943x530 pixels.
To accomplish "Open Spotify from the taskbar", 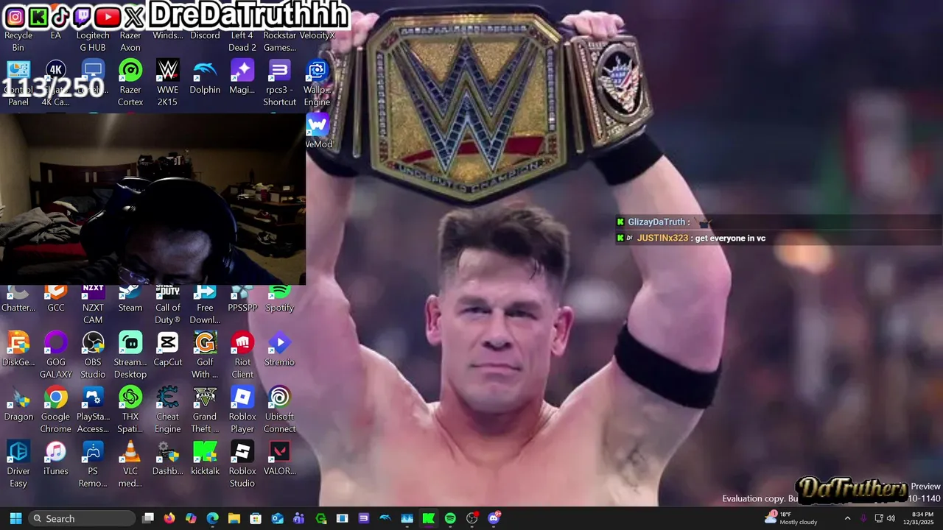I will coord(450,518).
